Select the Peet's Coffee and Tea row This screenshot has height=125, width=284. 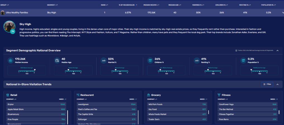107,109
